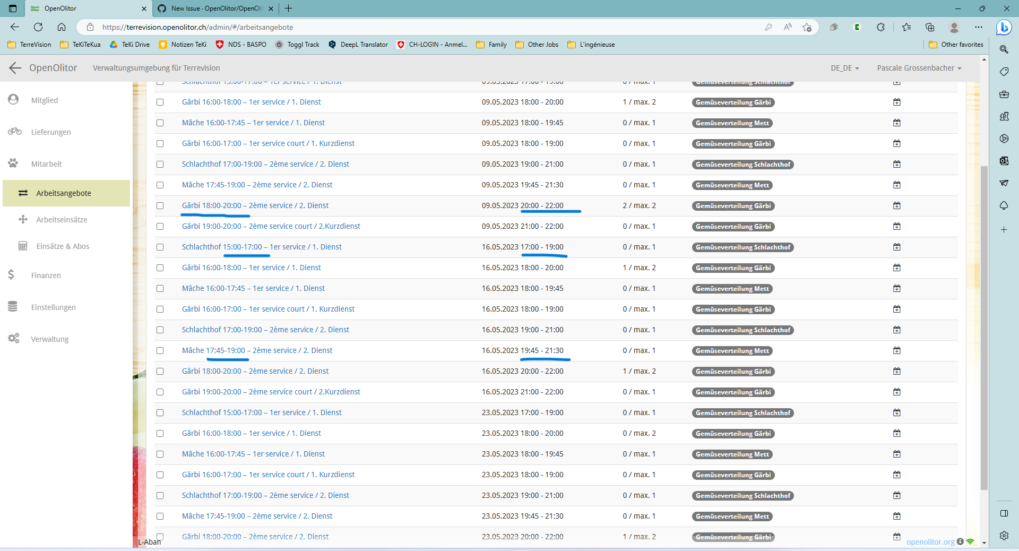Image resolution: width=1019 pixels, height=551 pixels.
Task: Click the Mitglied person icon
Action: (x=13, y=100)
